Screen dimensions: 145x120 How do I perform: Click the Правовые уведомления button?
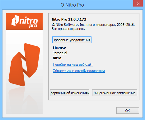72,40
